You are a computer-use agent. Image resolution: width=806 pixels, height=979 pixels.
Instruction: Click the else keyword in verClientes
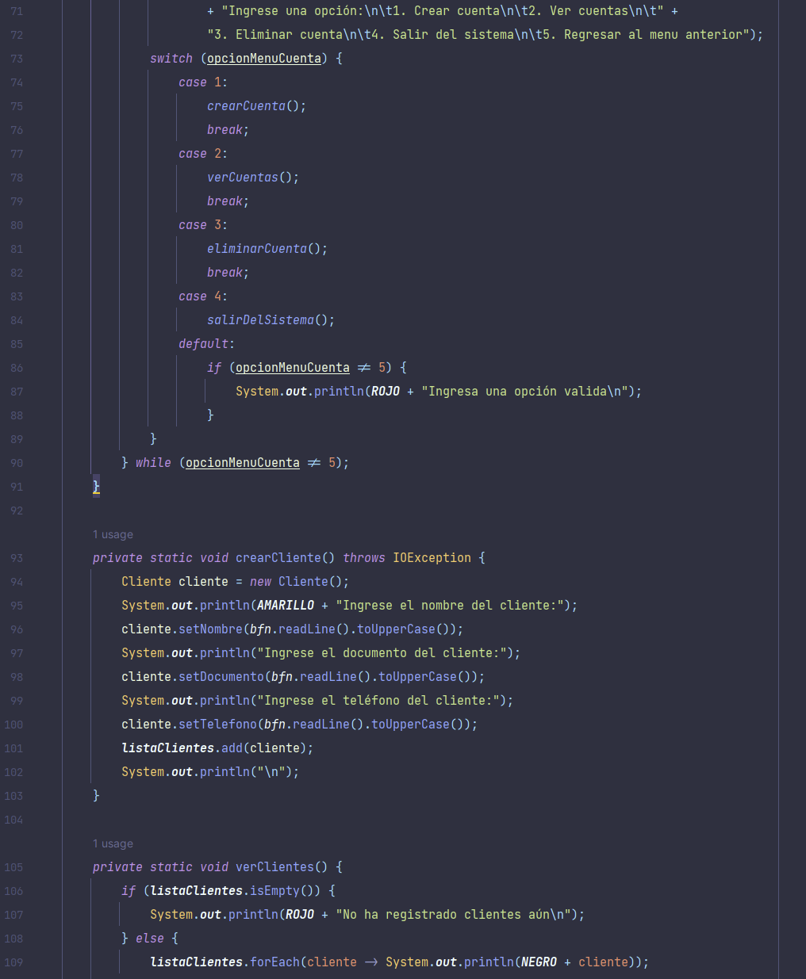coord(150,939)
